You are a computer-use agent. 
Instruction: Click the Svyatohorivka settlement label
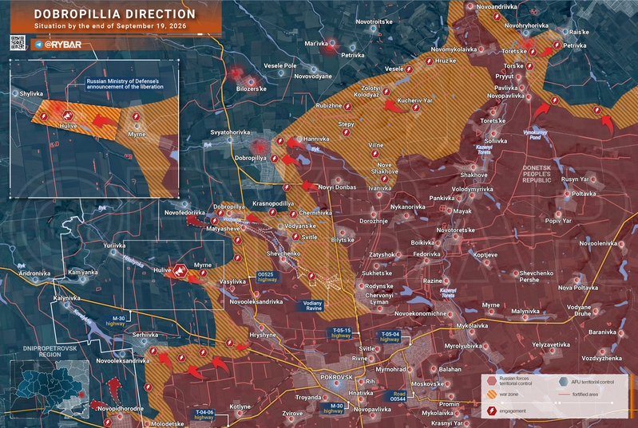[230, 132]
